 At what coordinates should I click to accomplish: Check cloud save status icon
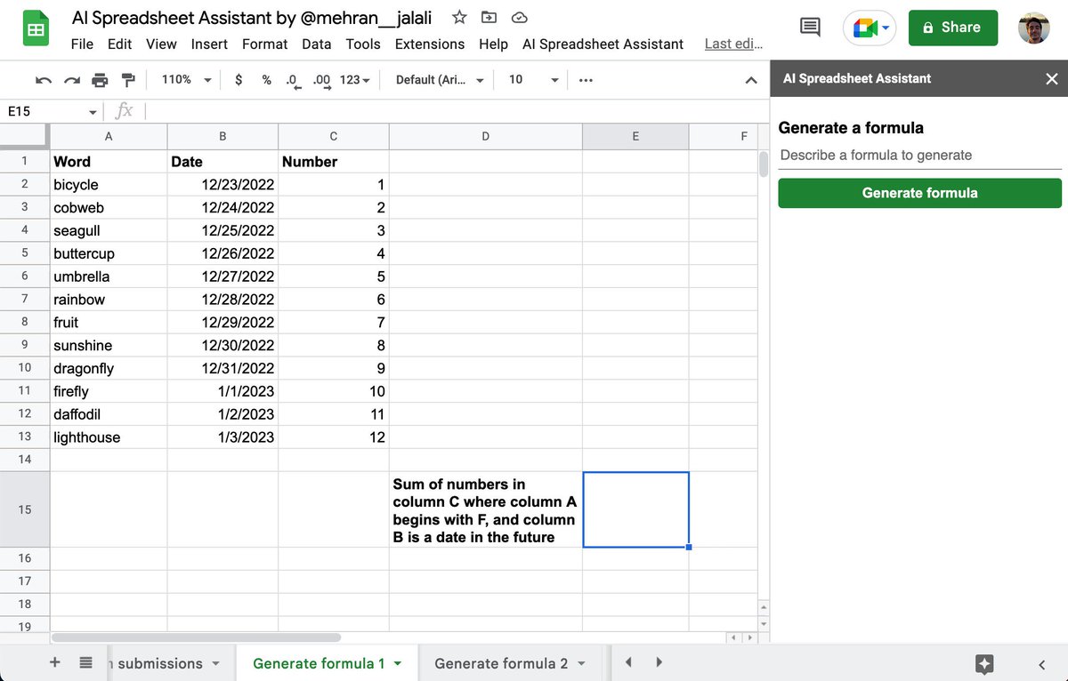coord(521,17)
